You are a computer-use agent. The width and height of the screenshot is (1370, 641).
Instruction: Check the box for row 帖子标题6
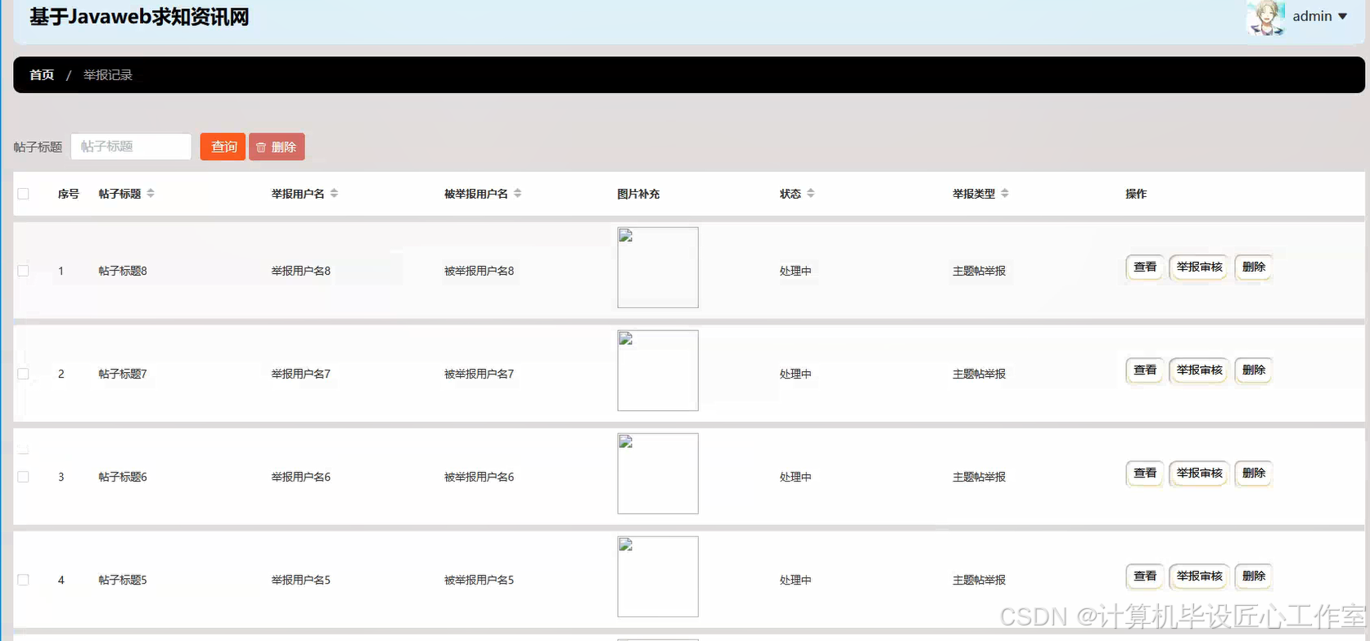pyautogui.click(x=23, y=477)
